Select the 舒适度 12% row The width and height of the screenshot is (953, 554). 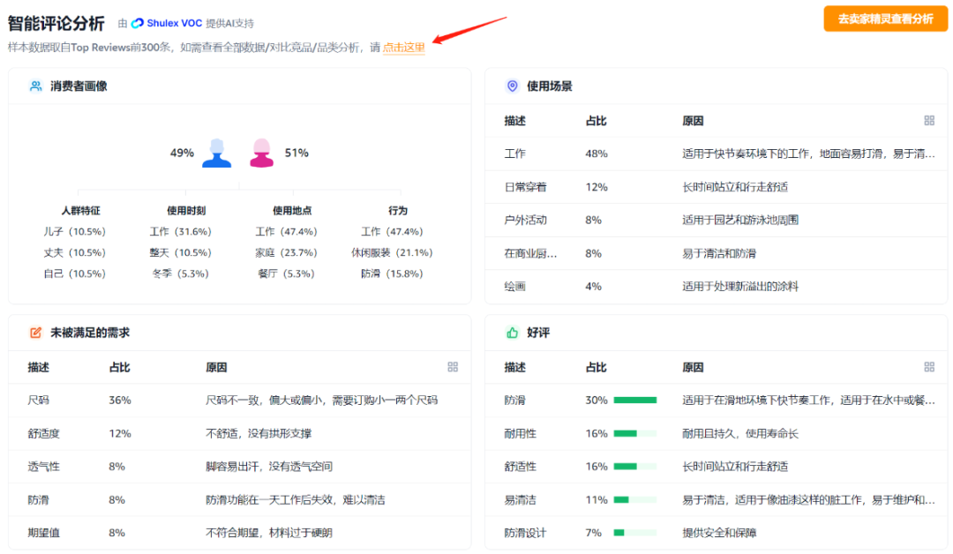239,433
